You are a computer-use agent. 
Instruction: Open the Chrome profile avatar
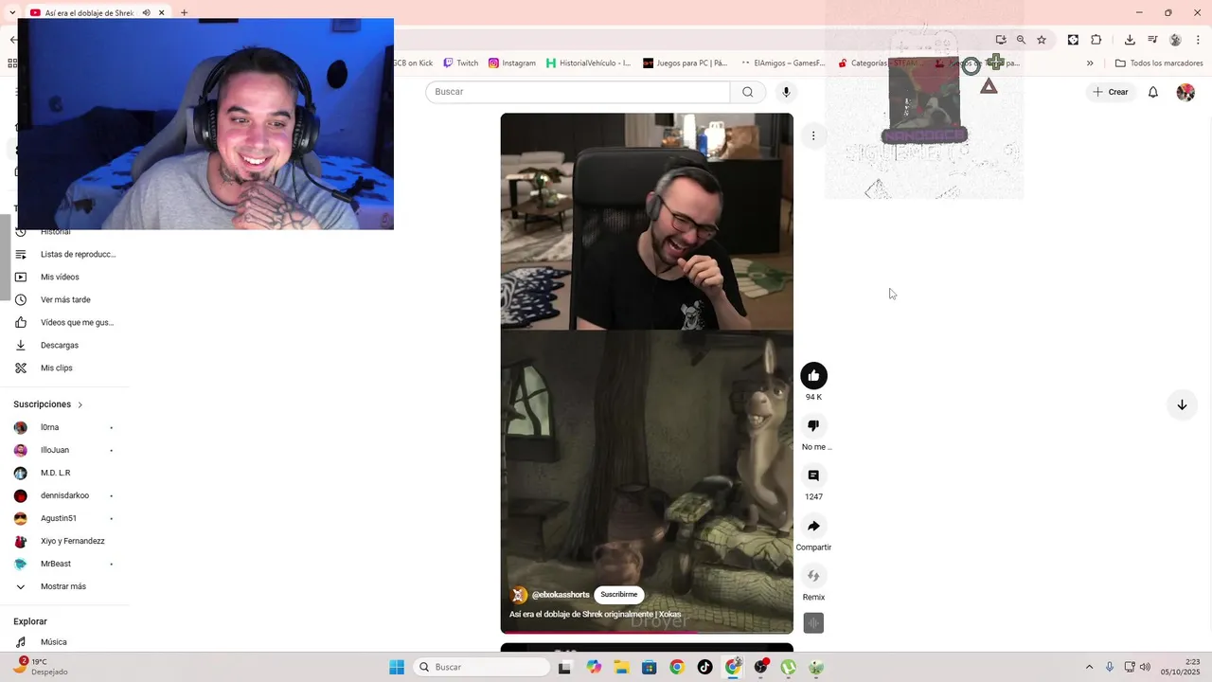coord(1175,40)
